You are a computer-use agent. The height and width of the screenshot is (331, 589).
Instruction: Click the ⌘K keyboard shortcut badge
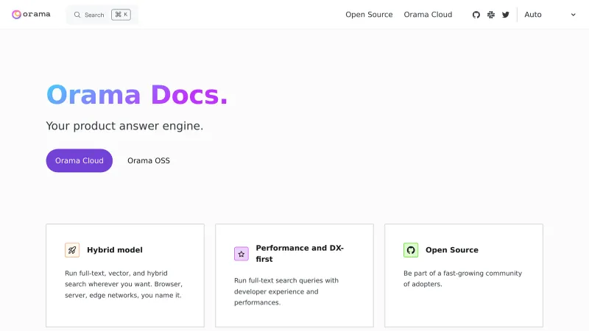121,15
